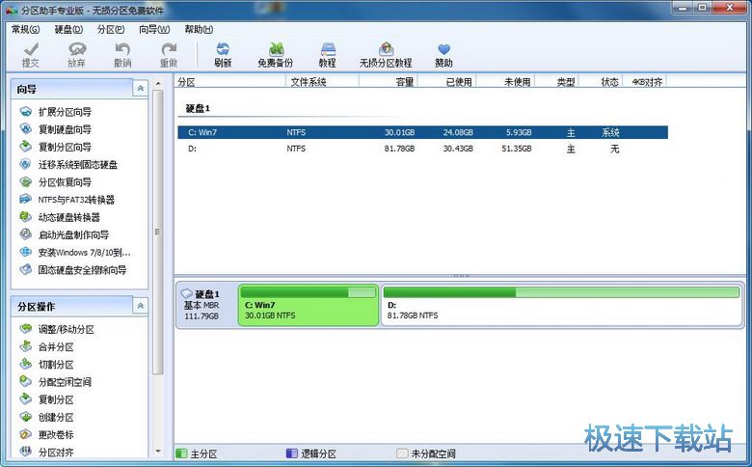Select the 合并分区 operation
This screenshot has height=467, width=752.
tap(56, 347)
